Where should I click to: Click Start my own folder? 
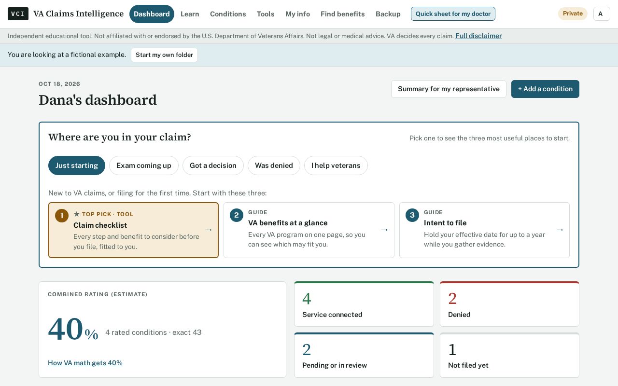(x=164, y=55)
